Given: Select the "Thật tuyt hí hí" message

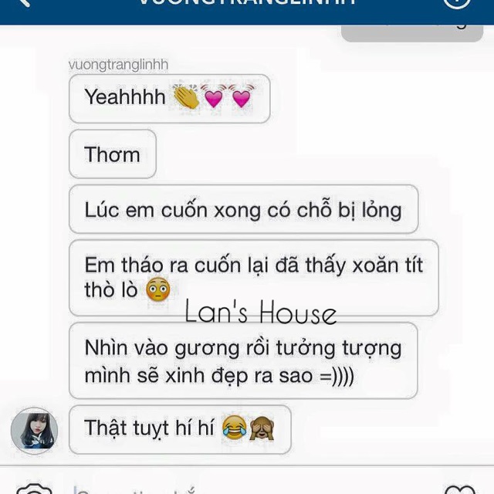Looking at the screenshot, I should pos(180,429).
